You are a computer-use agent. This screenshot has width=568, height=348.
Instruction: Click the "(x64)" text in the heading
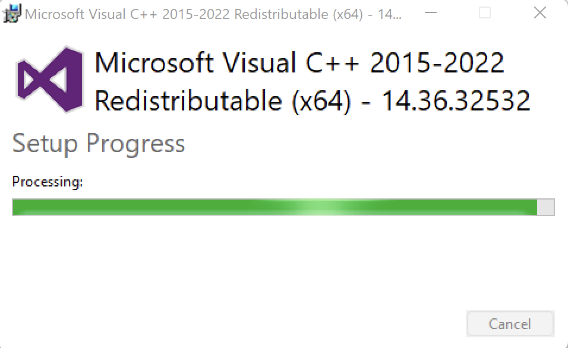tap(321, 102)
